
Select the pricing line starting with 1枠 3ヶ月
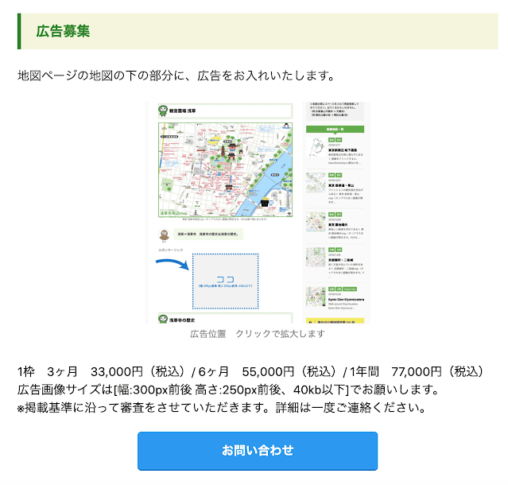point(250,371)
